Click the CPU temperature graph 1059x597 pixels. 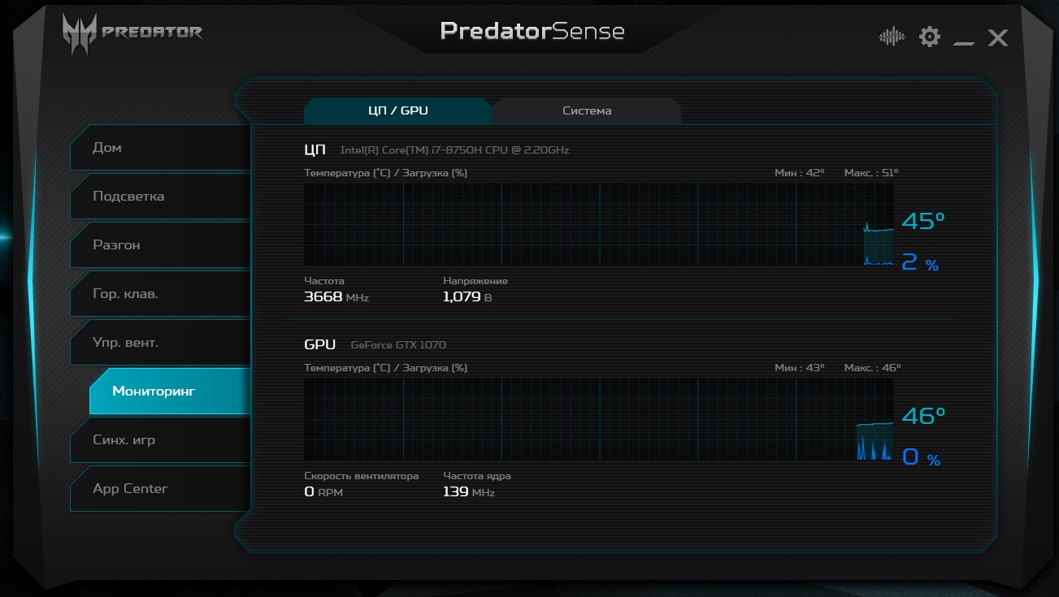click(599, 224)
